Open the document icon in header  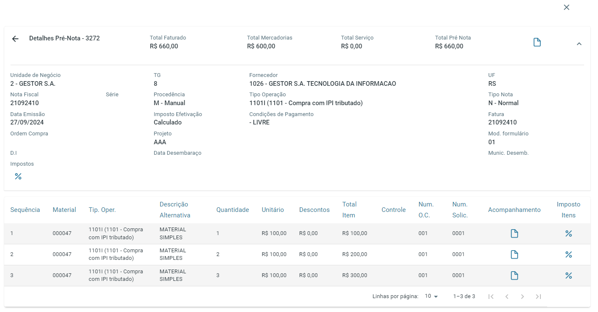[x=537, y=42]
